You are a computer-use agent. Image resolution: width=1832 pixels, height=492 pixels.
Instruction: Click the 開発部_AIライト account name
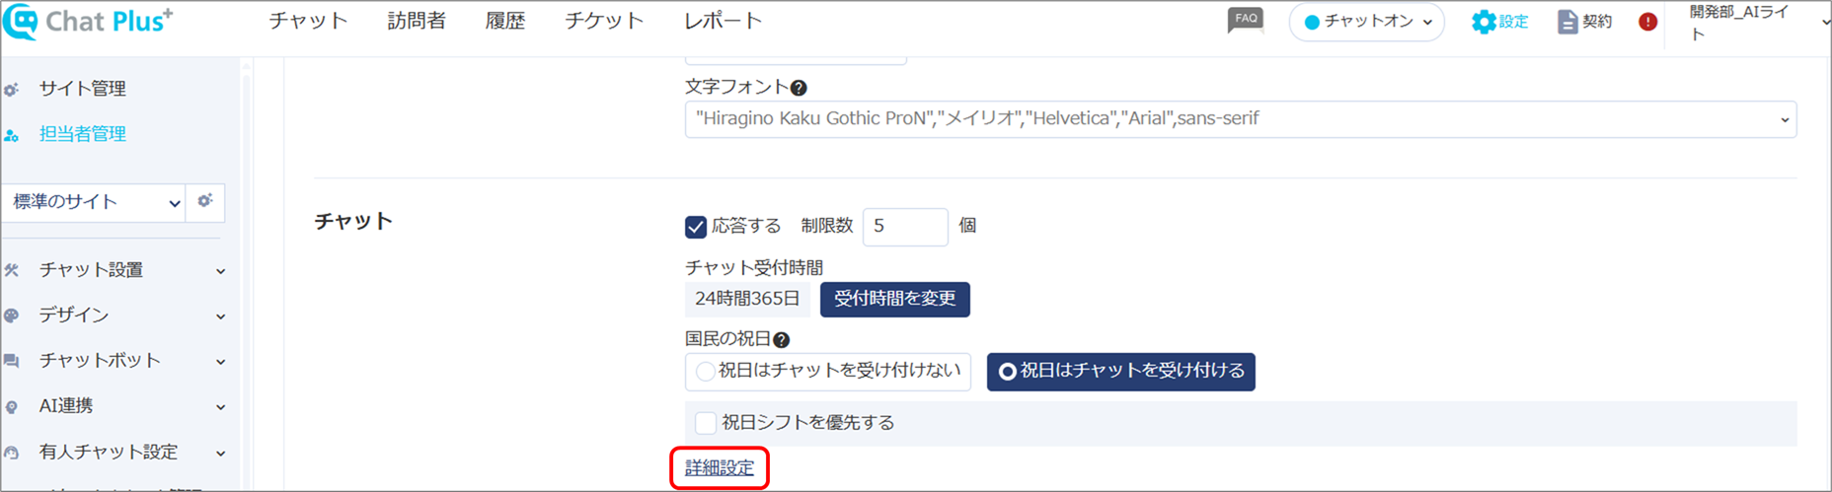(x=1739, y=23)
